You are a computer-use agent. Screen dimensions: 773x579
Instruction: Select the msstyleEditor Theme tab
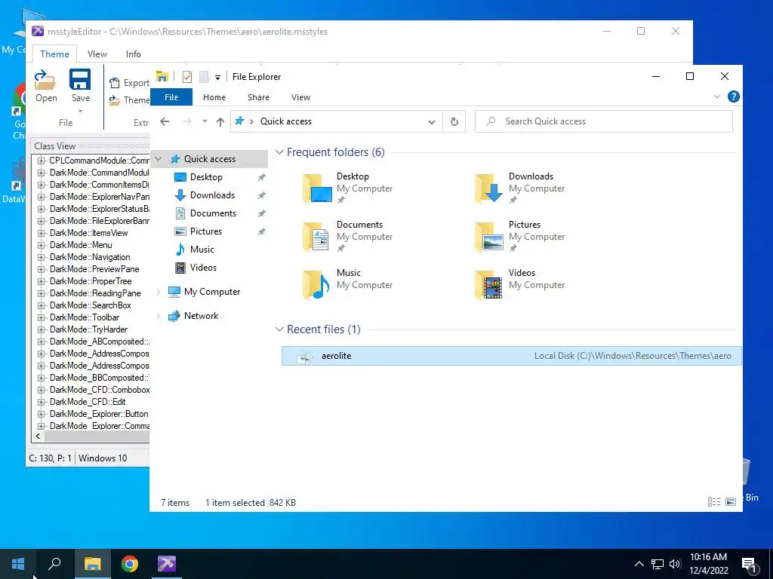point(54,54)
